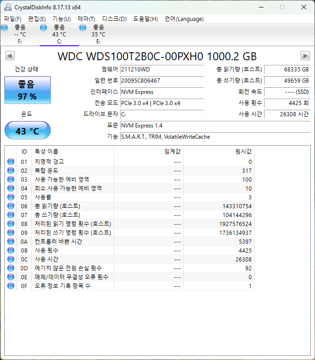The height and width of the screenshot is (360, 315).
Task: Click the CrystalDiskInfo app icon in title bar
Action: (x=8, y=7)
